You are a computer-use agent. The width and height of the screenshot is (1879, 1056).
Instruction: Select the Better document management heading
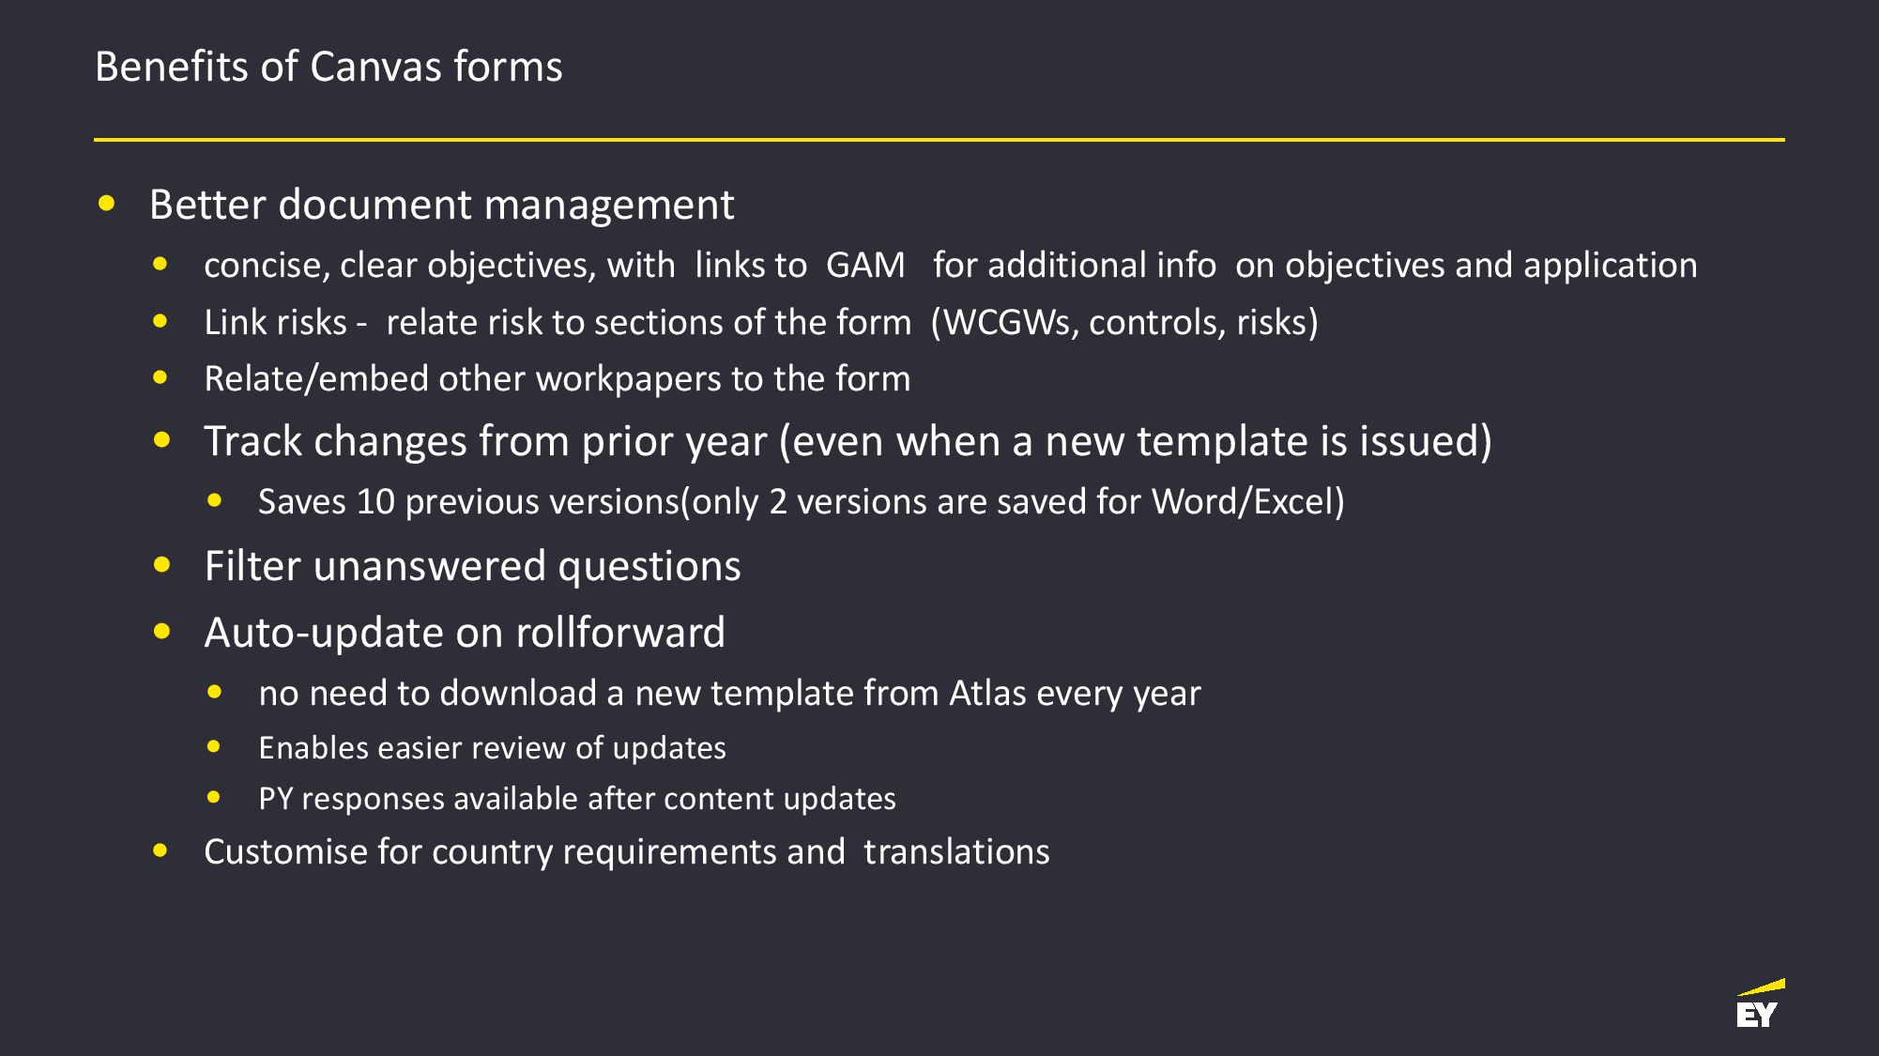point(441,205)
